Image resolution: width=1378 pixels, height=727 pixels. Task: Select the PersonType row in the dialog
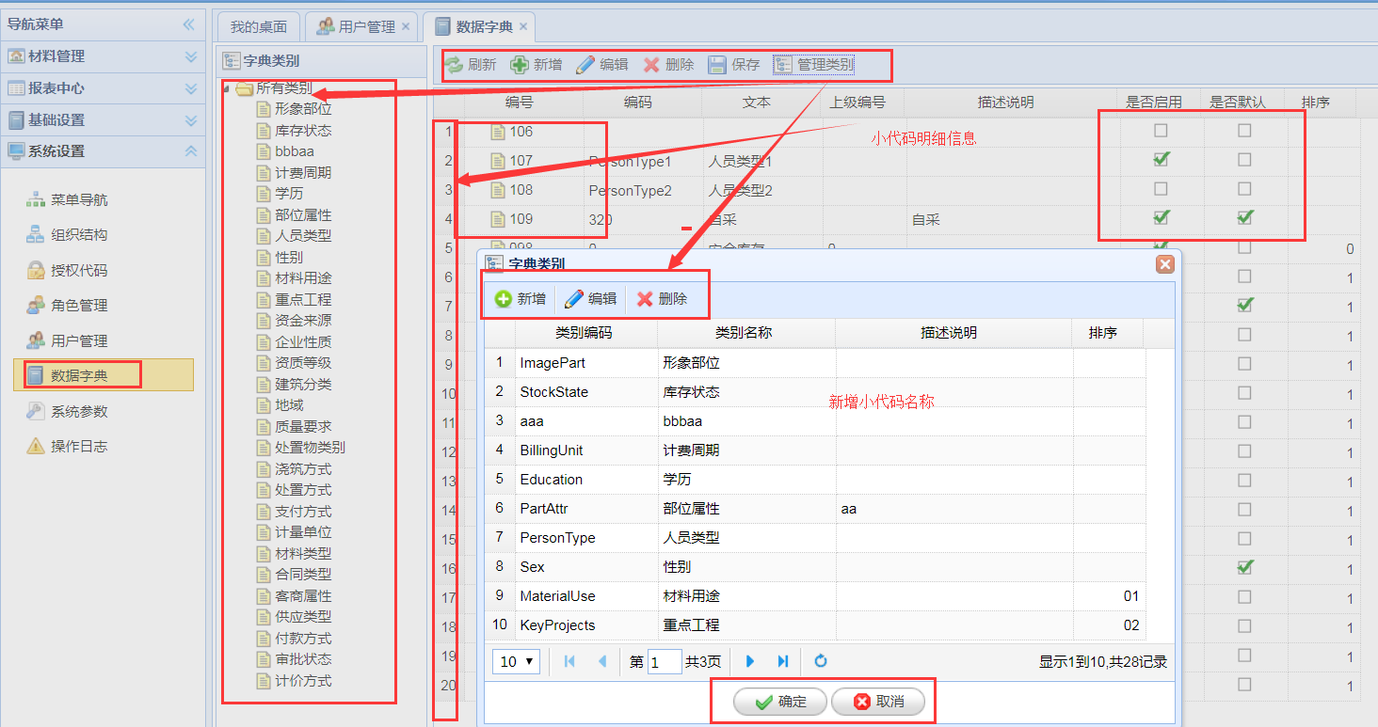click(x=815, y=537)
